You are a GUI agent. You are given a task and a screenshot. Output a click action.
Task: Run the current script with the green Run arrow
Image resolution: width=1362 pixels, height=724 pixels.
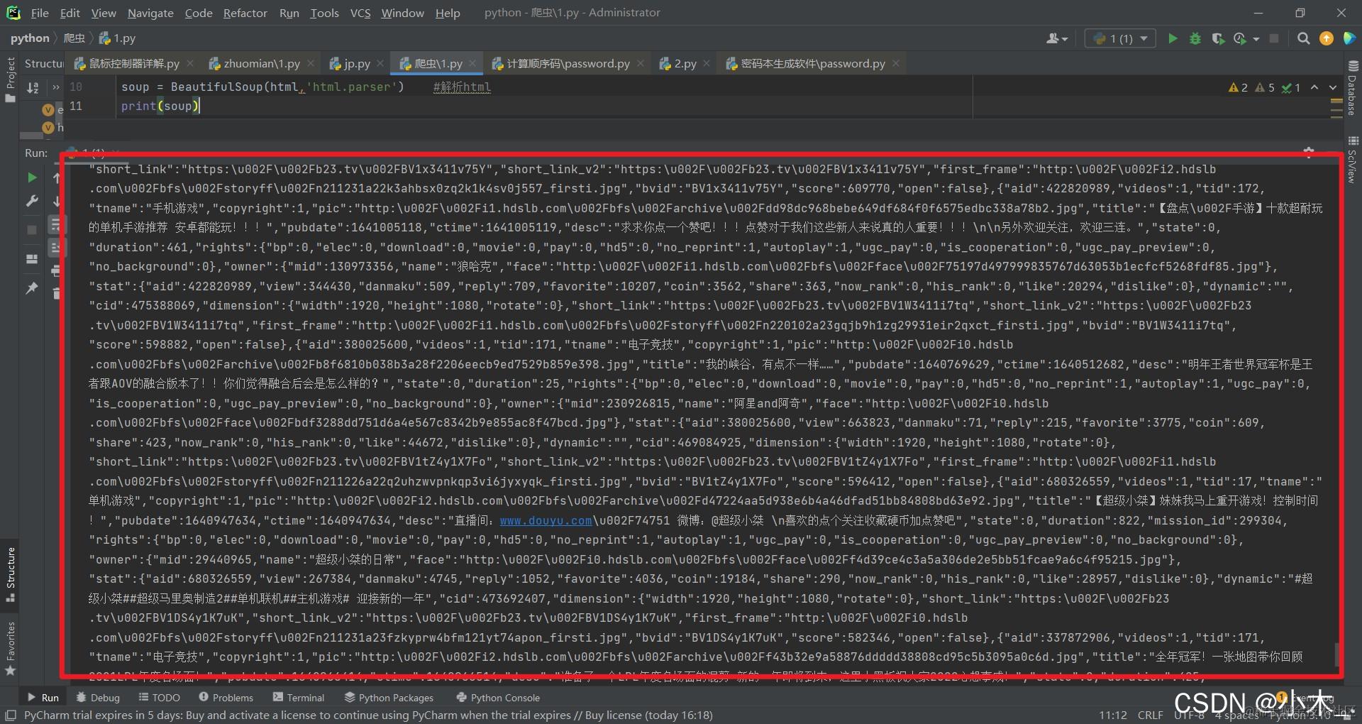pos(1173,38)
